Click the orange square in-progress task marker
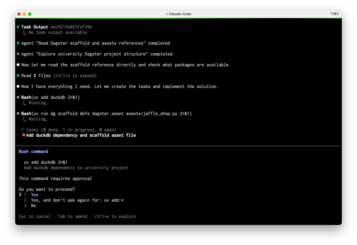357x245 pixels. click(24, 135)
